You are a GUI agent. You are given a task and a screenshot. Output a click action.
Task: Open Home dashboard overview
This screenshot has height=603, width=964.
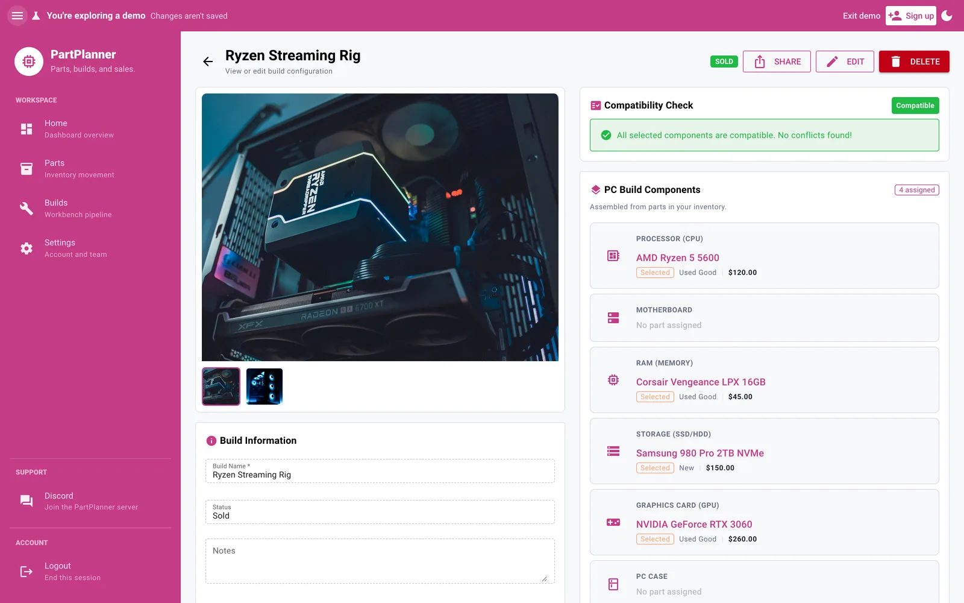point(90,129)
